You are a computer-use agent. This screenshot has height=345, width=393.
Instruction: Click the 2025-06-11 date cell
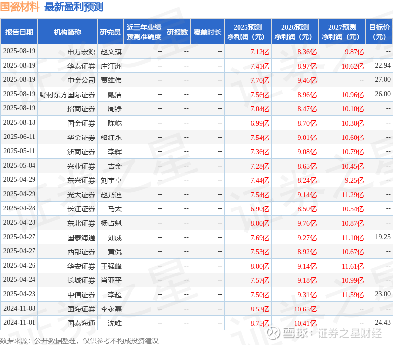tap(19, 137)
